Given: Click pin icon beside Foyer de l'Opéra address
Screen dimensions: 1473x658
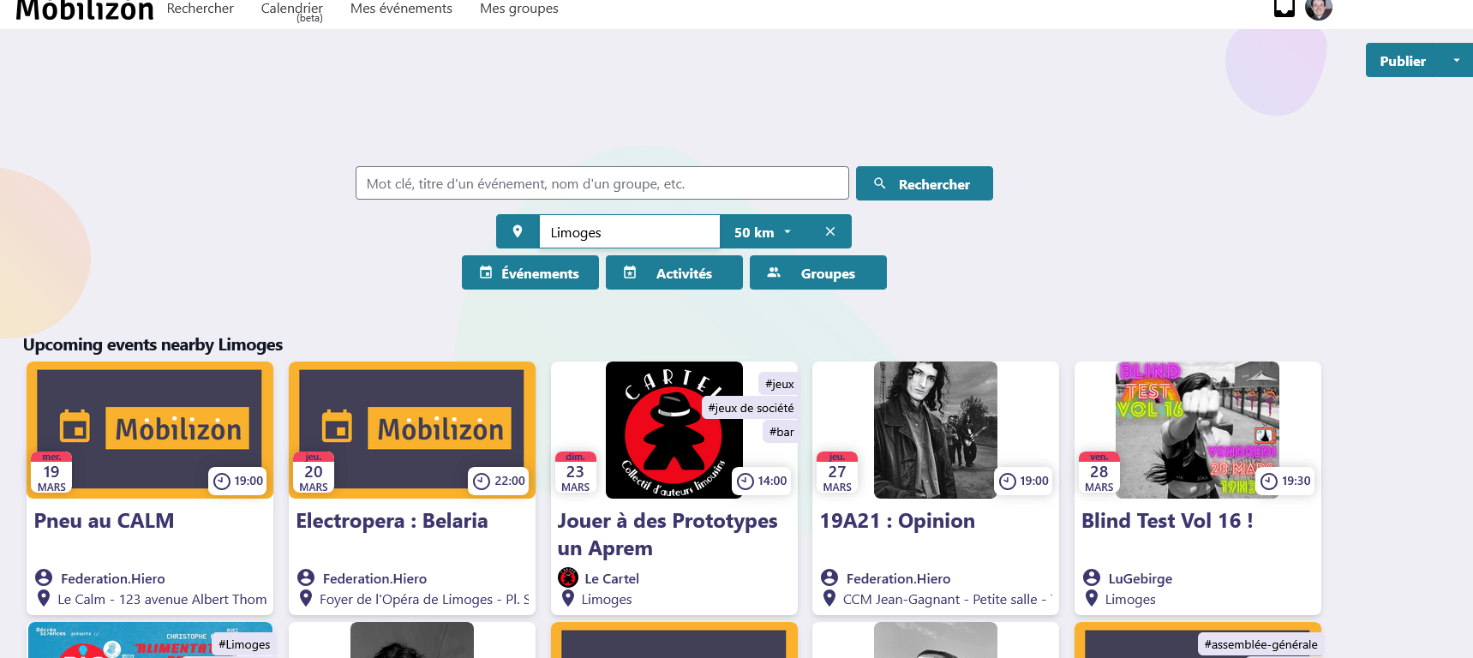Looking at the screenshot, I should click(306, 598).
